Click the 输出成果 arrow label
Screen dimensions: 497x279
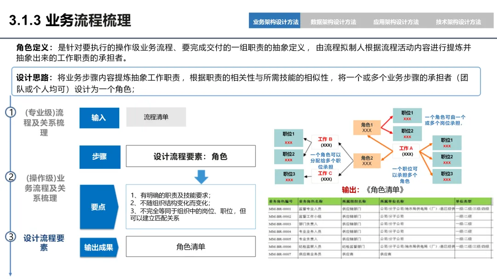point(99,247)
